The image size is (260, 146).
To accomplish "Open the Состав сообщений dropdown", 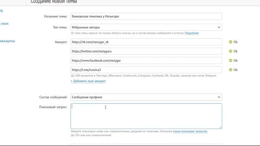I will click(x=146, y=97).
